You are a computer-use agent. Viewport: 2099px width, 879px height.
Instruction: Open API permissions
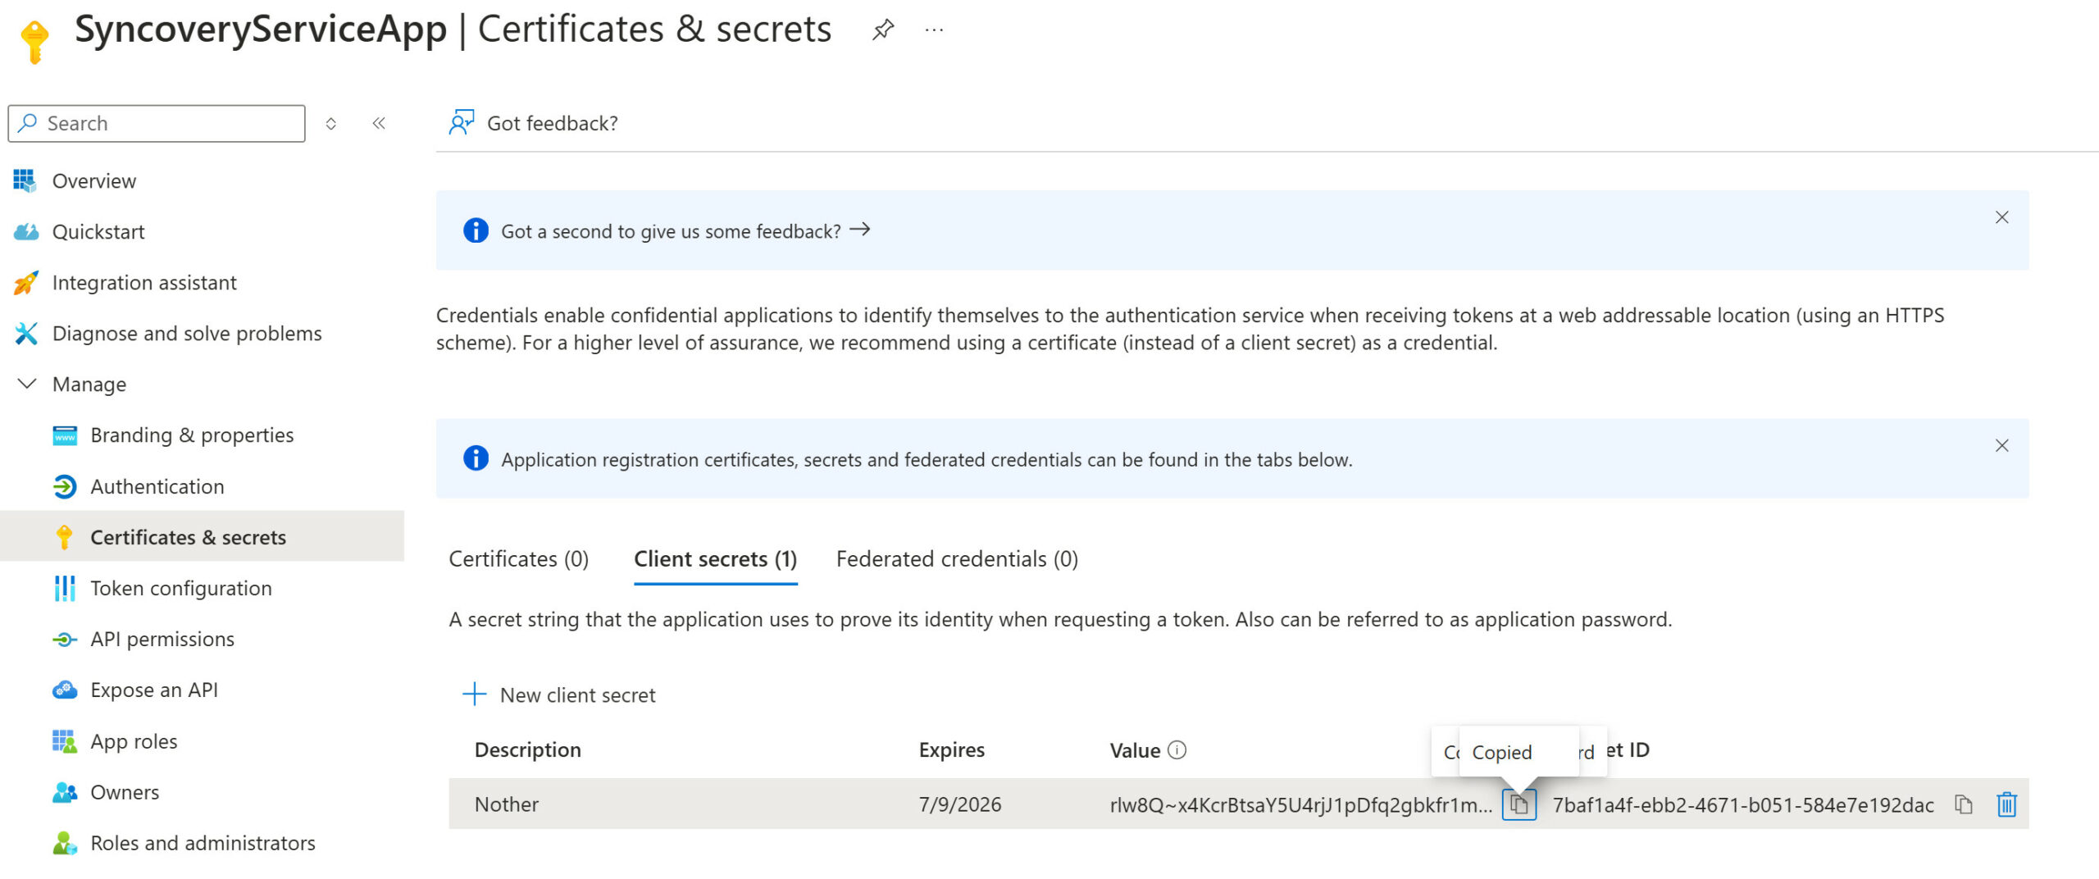point(162,639)
